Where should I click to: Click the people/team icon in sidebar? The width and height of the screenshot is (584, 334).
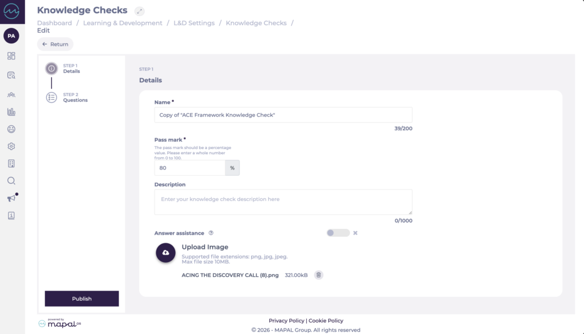pyautogui.click(x=11, y=94)
